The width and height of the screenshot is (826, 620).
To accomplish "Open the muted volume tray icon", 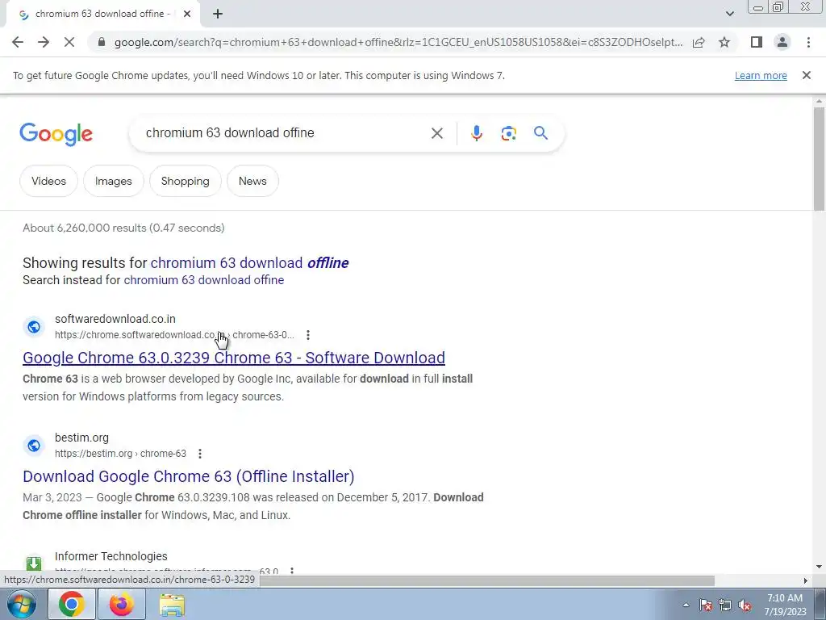I will click(745, 605).
